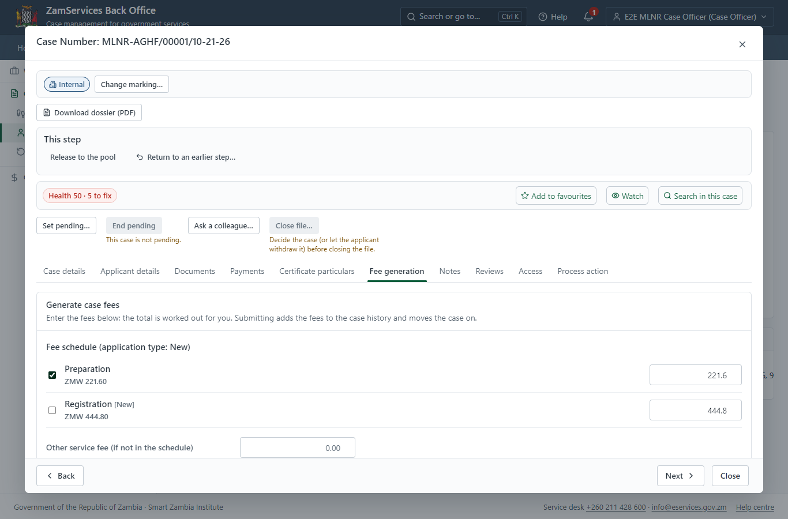788x519 pixels.
Task: Click the info@eservices.gov.zm email link
Action: tap(689, 507)
